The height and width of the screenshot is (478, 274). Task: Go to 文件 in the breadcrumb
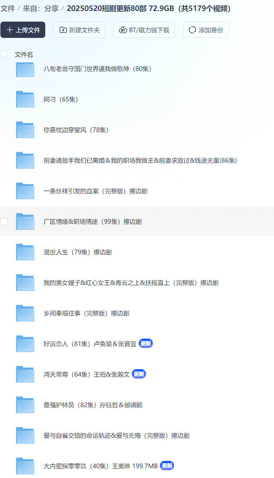click(8, 9)
